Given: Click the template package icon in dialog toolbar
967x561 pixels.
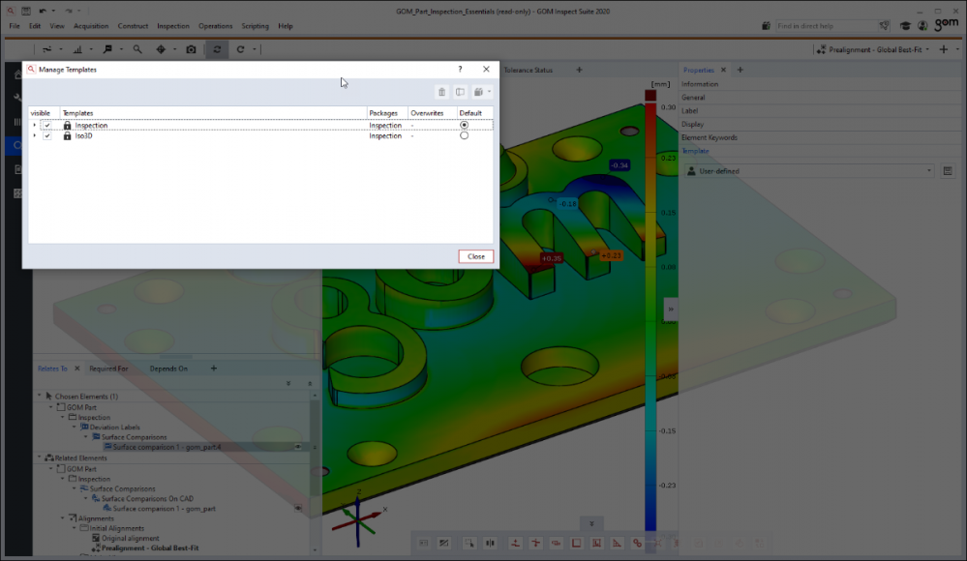Looking at the screenshot, I should pyautogui.click(x=478, y=92).
